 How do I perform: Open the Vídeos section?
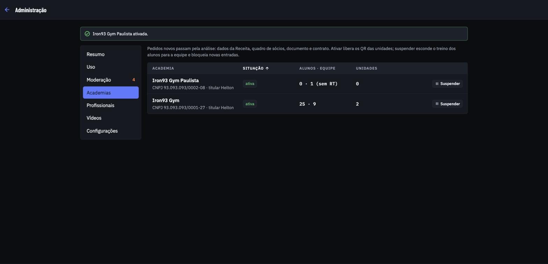pyautogui.click(x=111, y=118)
